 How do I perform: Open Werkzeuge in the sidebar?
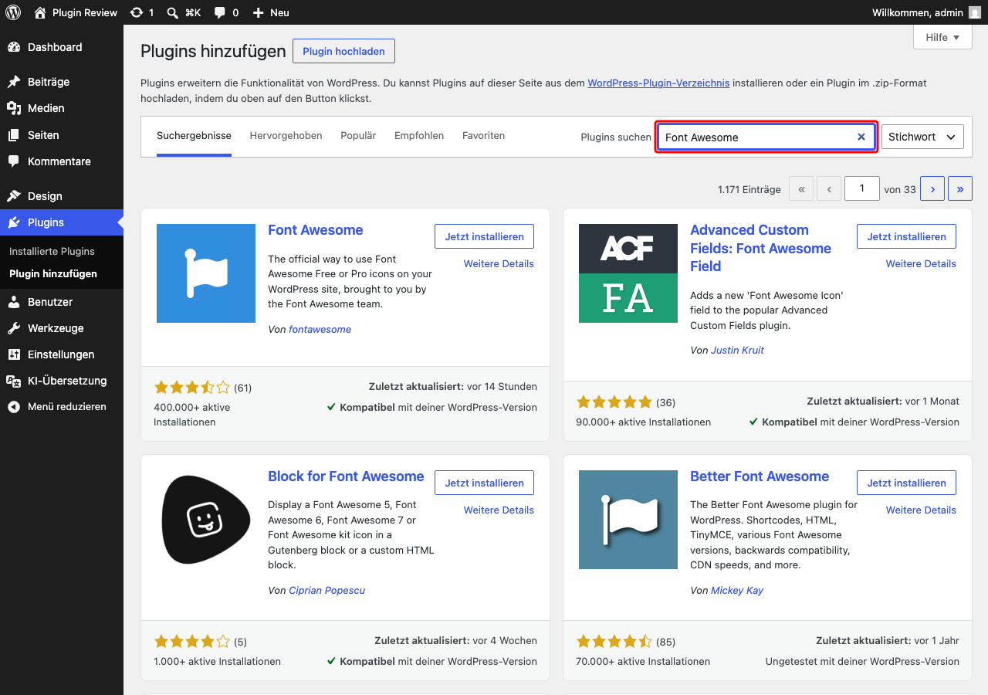pyautogui.click(x=62, y=328)
